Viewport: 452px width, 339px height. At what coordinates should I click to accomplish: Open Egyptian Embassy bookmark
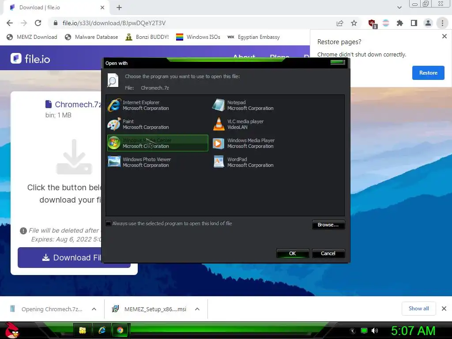point(254,37)
